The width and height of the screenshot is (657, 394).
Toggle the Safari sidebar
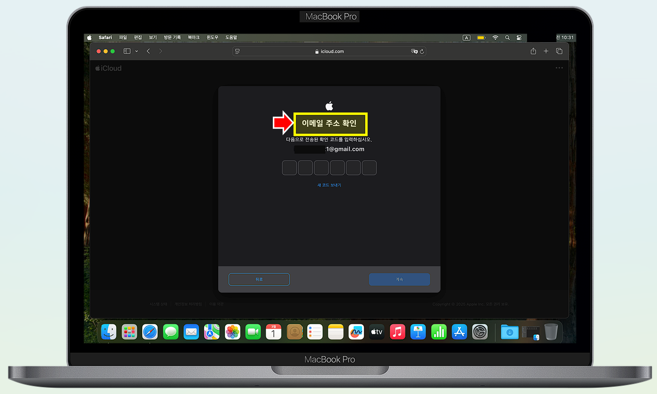tap(127, 51)
